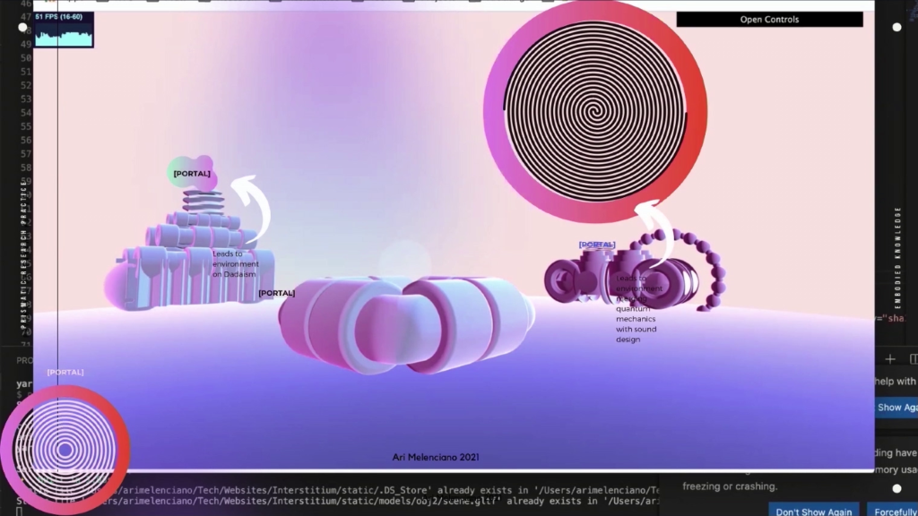Image resolution: width=918 pixels, height=516 pixels.
Task: Click the blue PORTAL label above the camera object
Action: [x=597, y=245]
